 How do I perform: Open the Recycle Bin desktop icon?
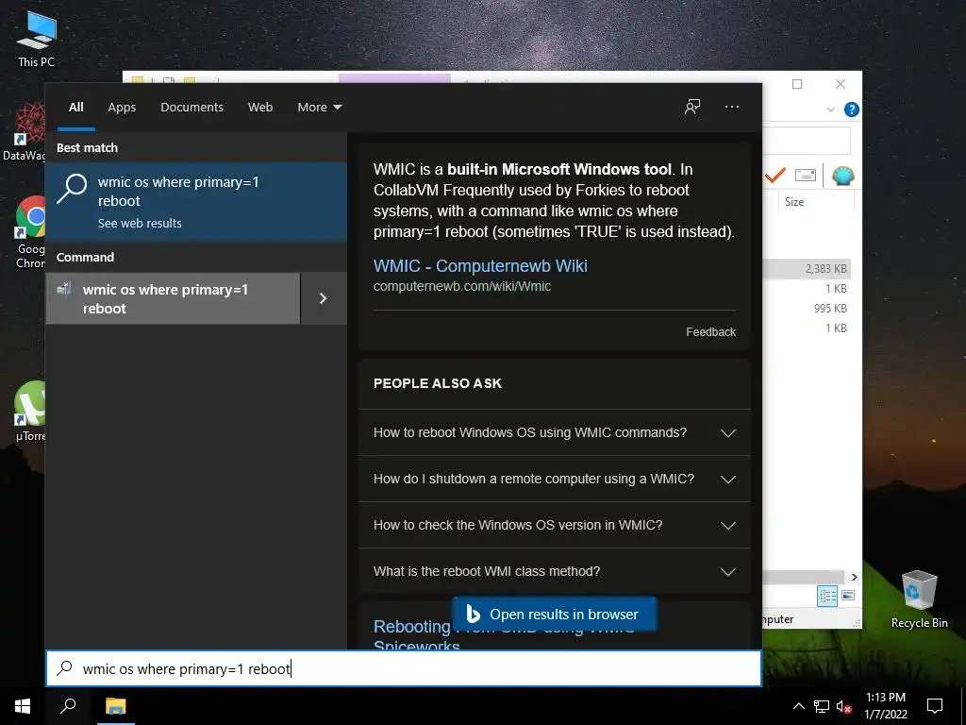coord(919,599)
